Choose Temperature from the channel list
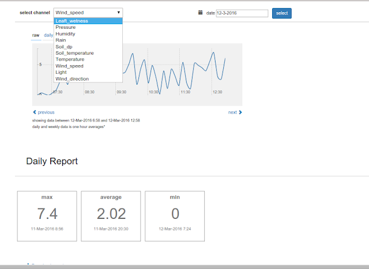The height and width of the screenshot is (269, 369). (x=88, y=59)
